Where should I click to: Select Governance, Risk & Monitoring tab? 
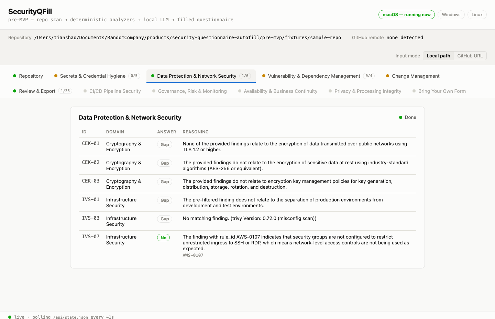coord(189,91)
